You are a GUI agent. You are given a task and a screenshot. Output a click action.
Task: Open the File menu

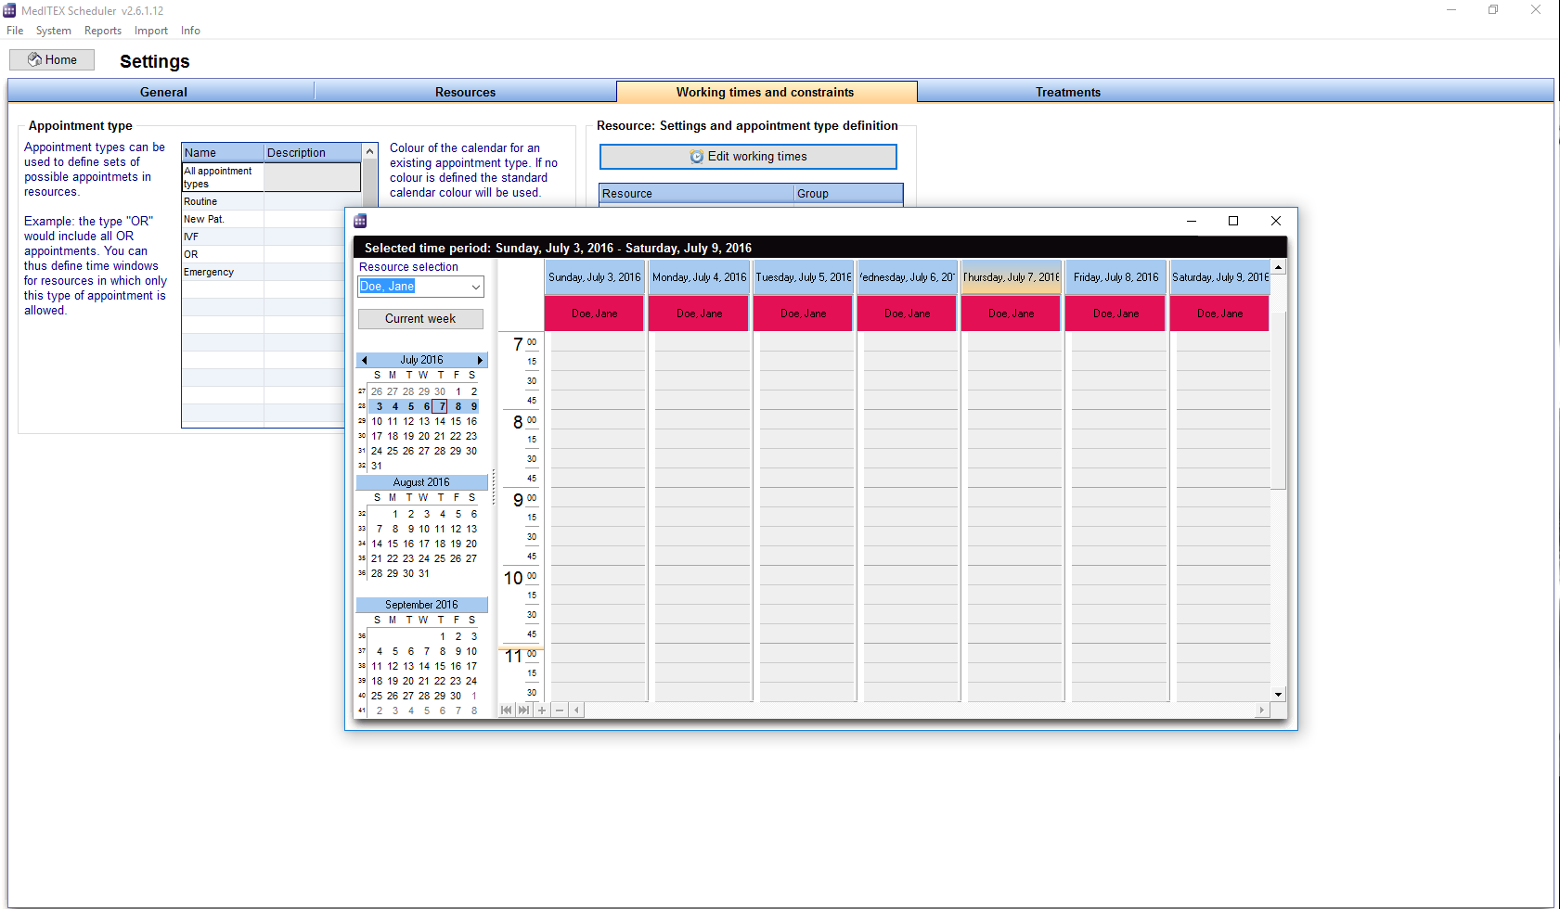15,31
